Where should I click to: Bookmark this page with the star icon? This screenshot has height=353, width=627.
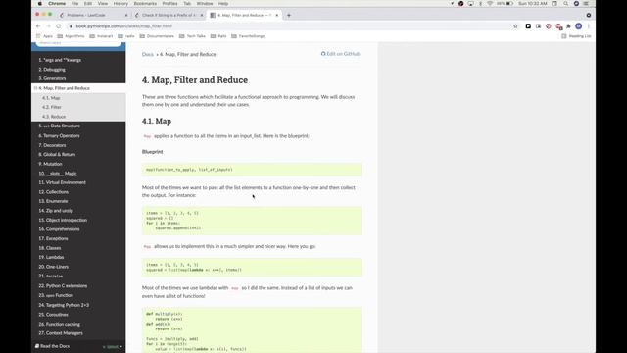[x=515, y=26]
